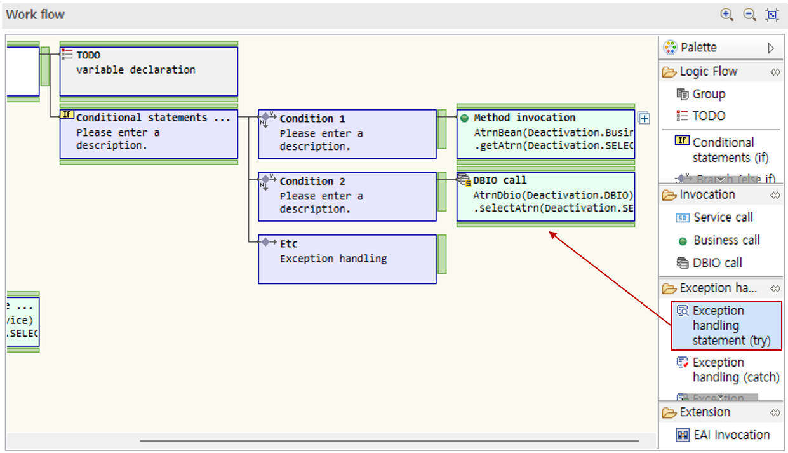Click the fit-to-screen icon in header
788x453 pixels.
click(x=772, y=15)
